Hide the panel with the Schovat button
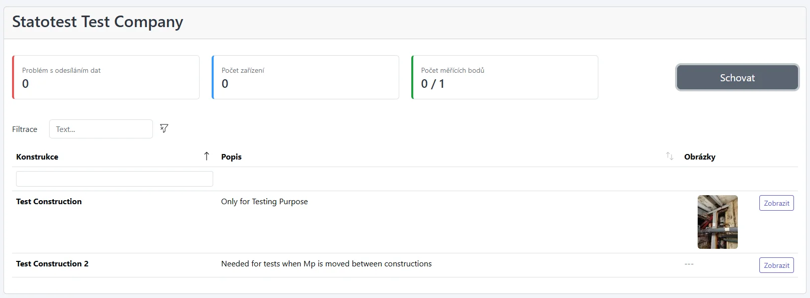 point(737,78)
